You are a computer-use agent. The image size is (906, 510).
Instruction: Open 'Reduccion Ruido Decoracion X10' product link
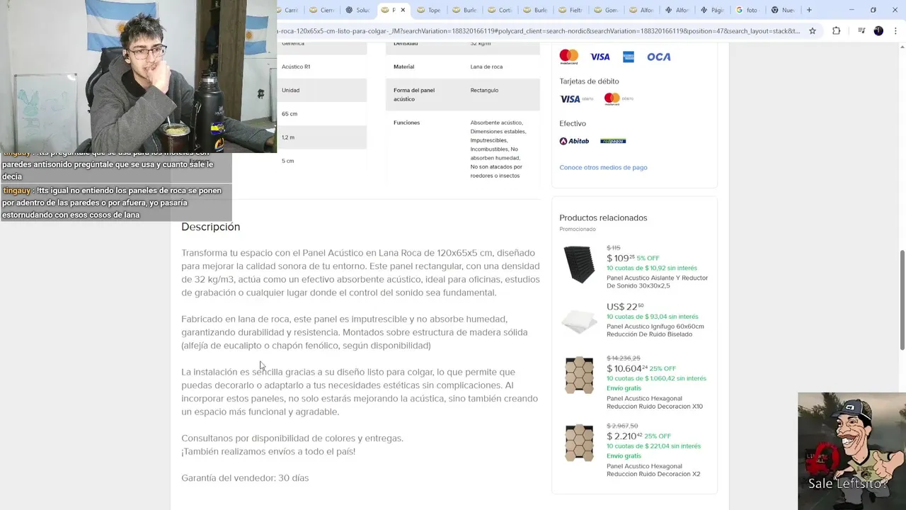pos(655,402)
